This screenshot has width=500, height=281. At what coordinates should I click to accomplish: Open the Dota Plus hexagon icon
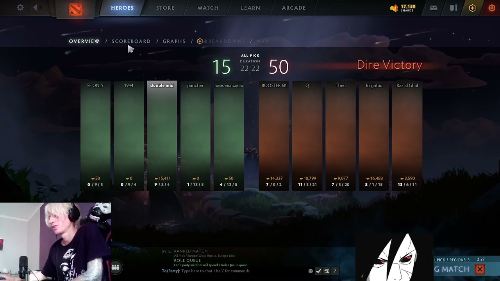coord(473,8)
